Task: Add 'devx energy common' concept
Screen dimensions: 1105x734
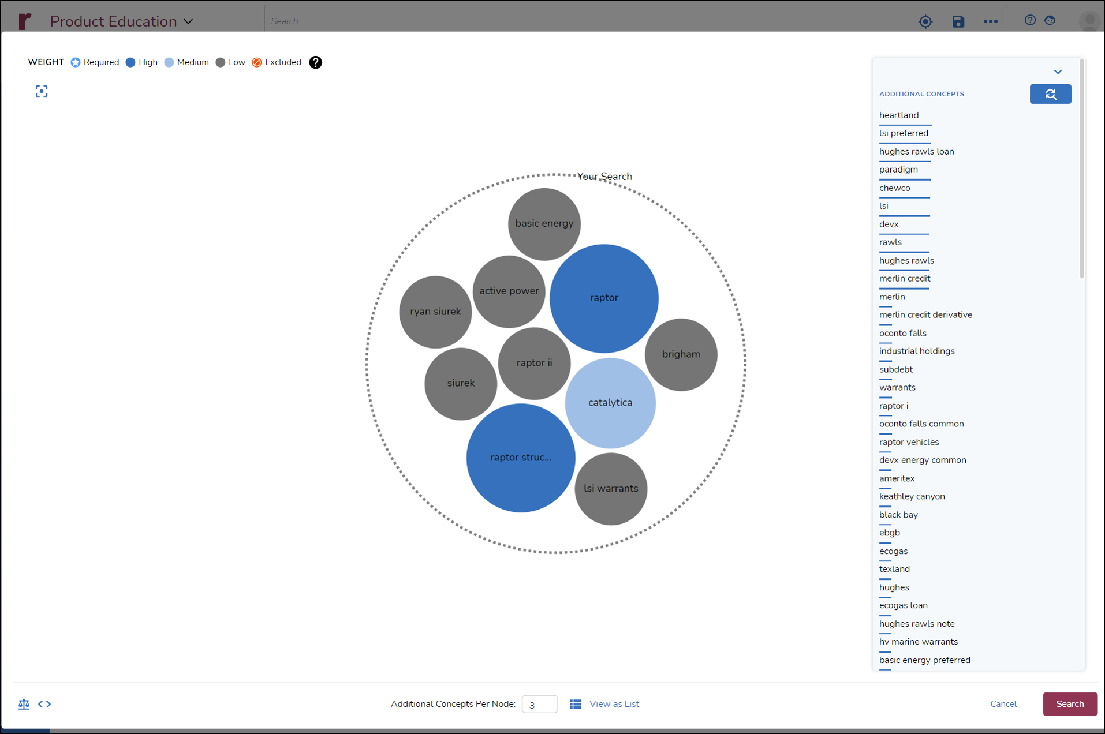Action: (x=923, y=460)
